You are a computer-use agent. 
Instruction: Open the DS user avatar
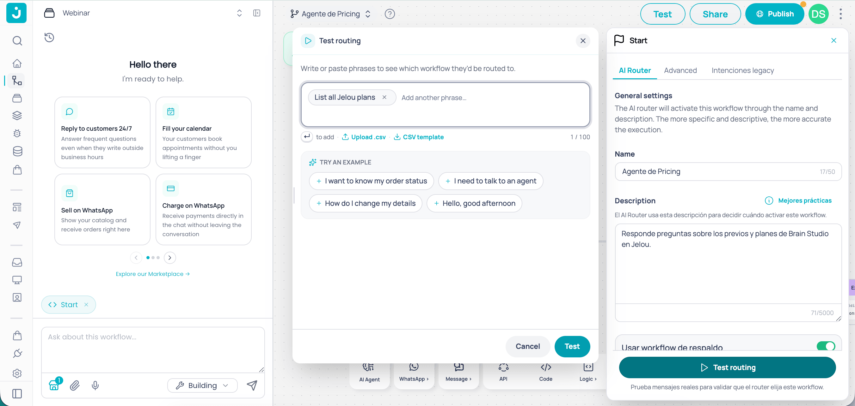pyautogui.click(x=818, y=14)
